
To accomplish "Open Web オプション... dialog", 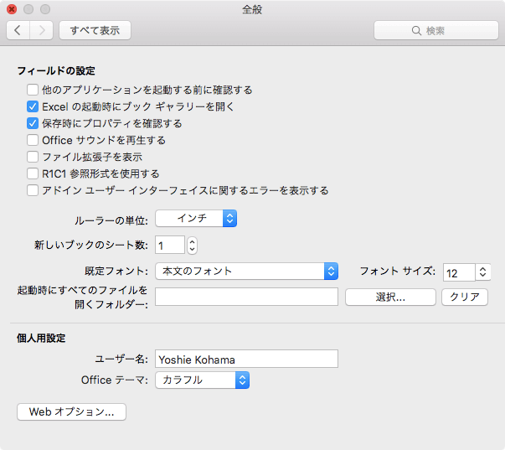I will pos(71,411).
